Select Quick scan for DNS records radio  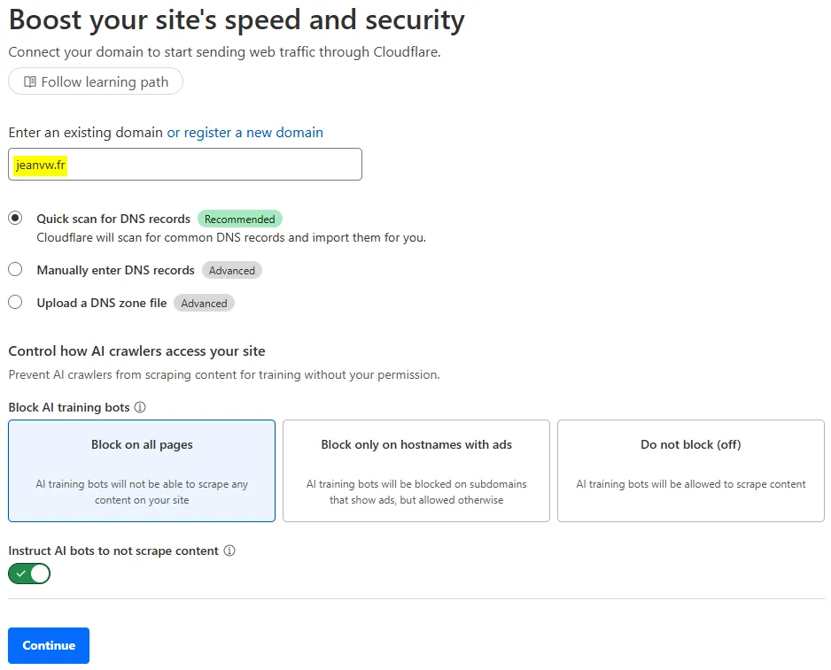tap(15, 219)
